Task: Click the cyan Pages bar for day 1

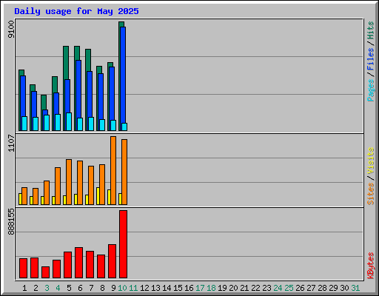Action: coord(24,124)
